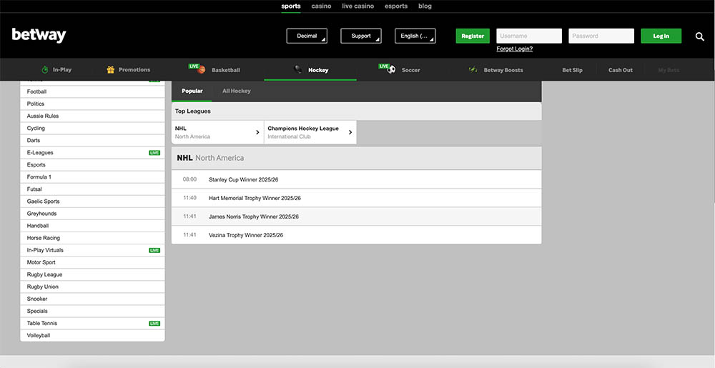Click the Basketball ball icon
Image resolution: width=715 pixels, height=368 pixels.
pyautogui.click(x=202, y=70)
